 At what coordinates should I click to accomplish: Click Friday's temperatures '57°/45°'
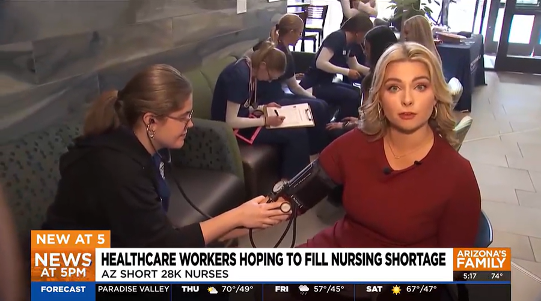click(329, 289)
